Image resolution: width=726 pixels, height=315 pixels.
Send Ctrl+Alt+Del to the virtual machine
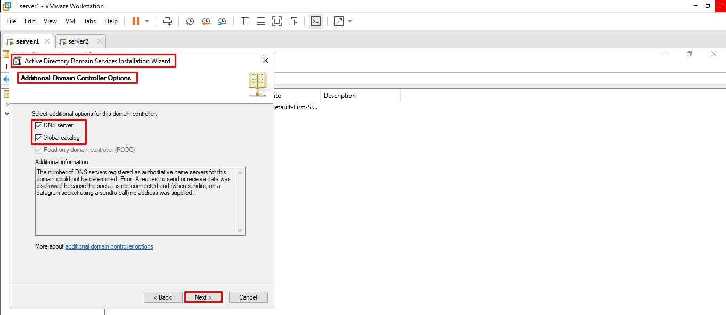[x=167, y=21]
